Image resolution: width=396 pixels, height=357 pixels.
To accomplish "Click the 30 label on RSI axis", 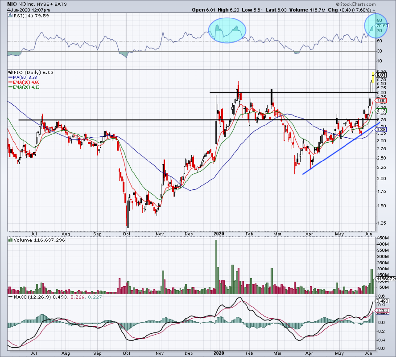I will point(379,51).
